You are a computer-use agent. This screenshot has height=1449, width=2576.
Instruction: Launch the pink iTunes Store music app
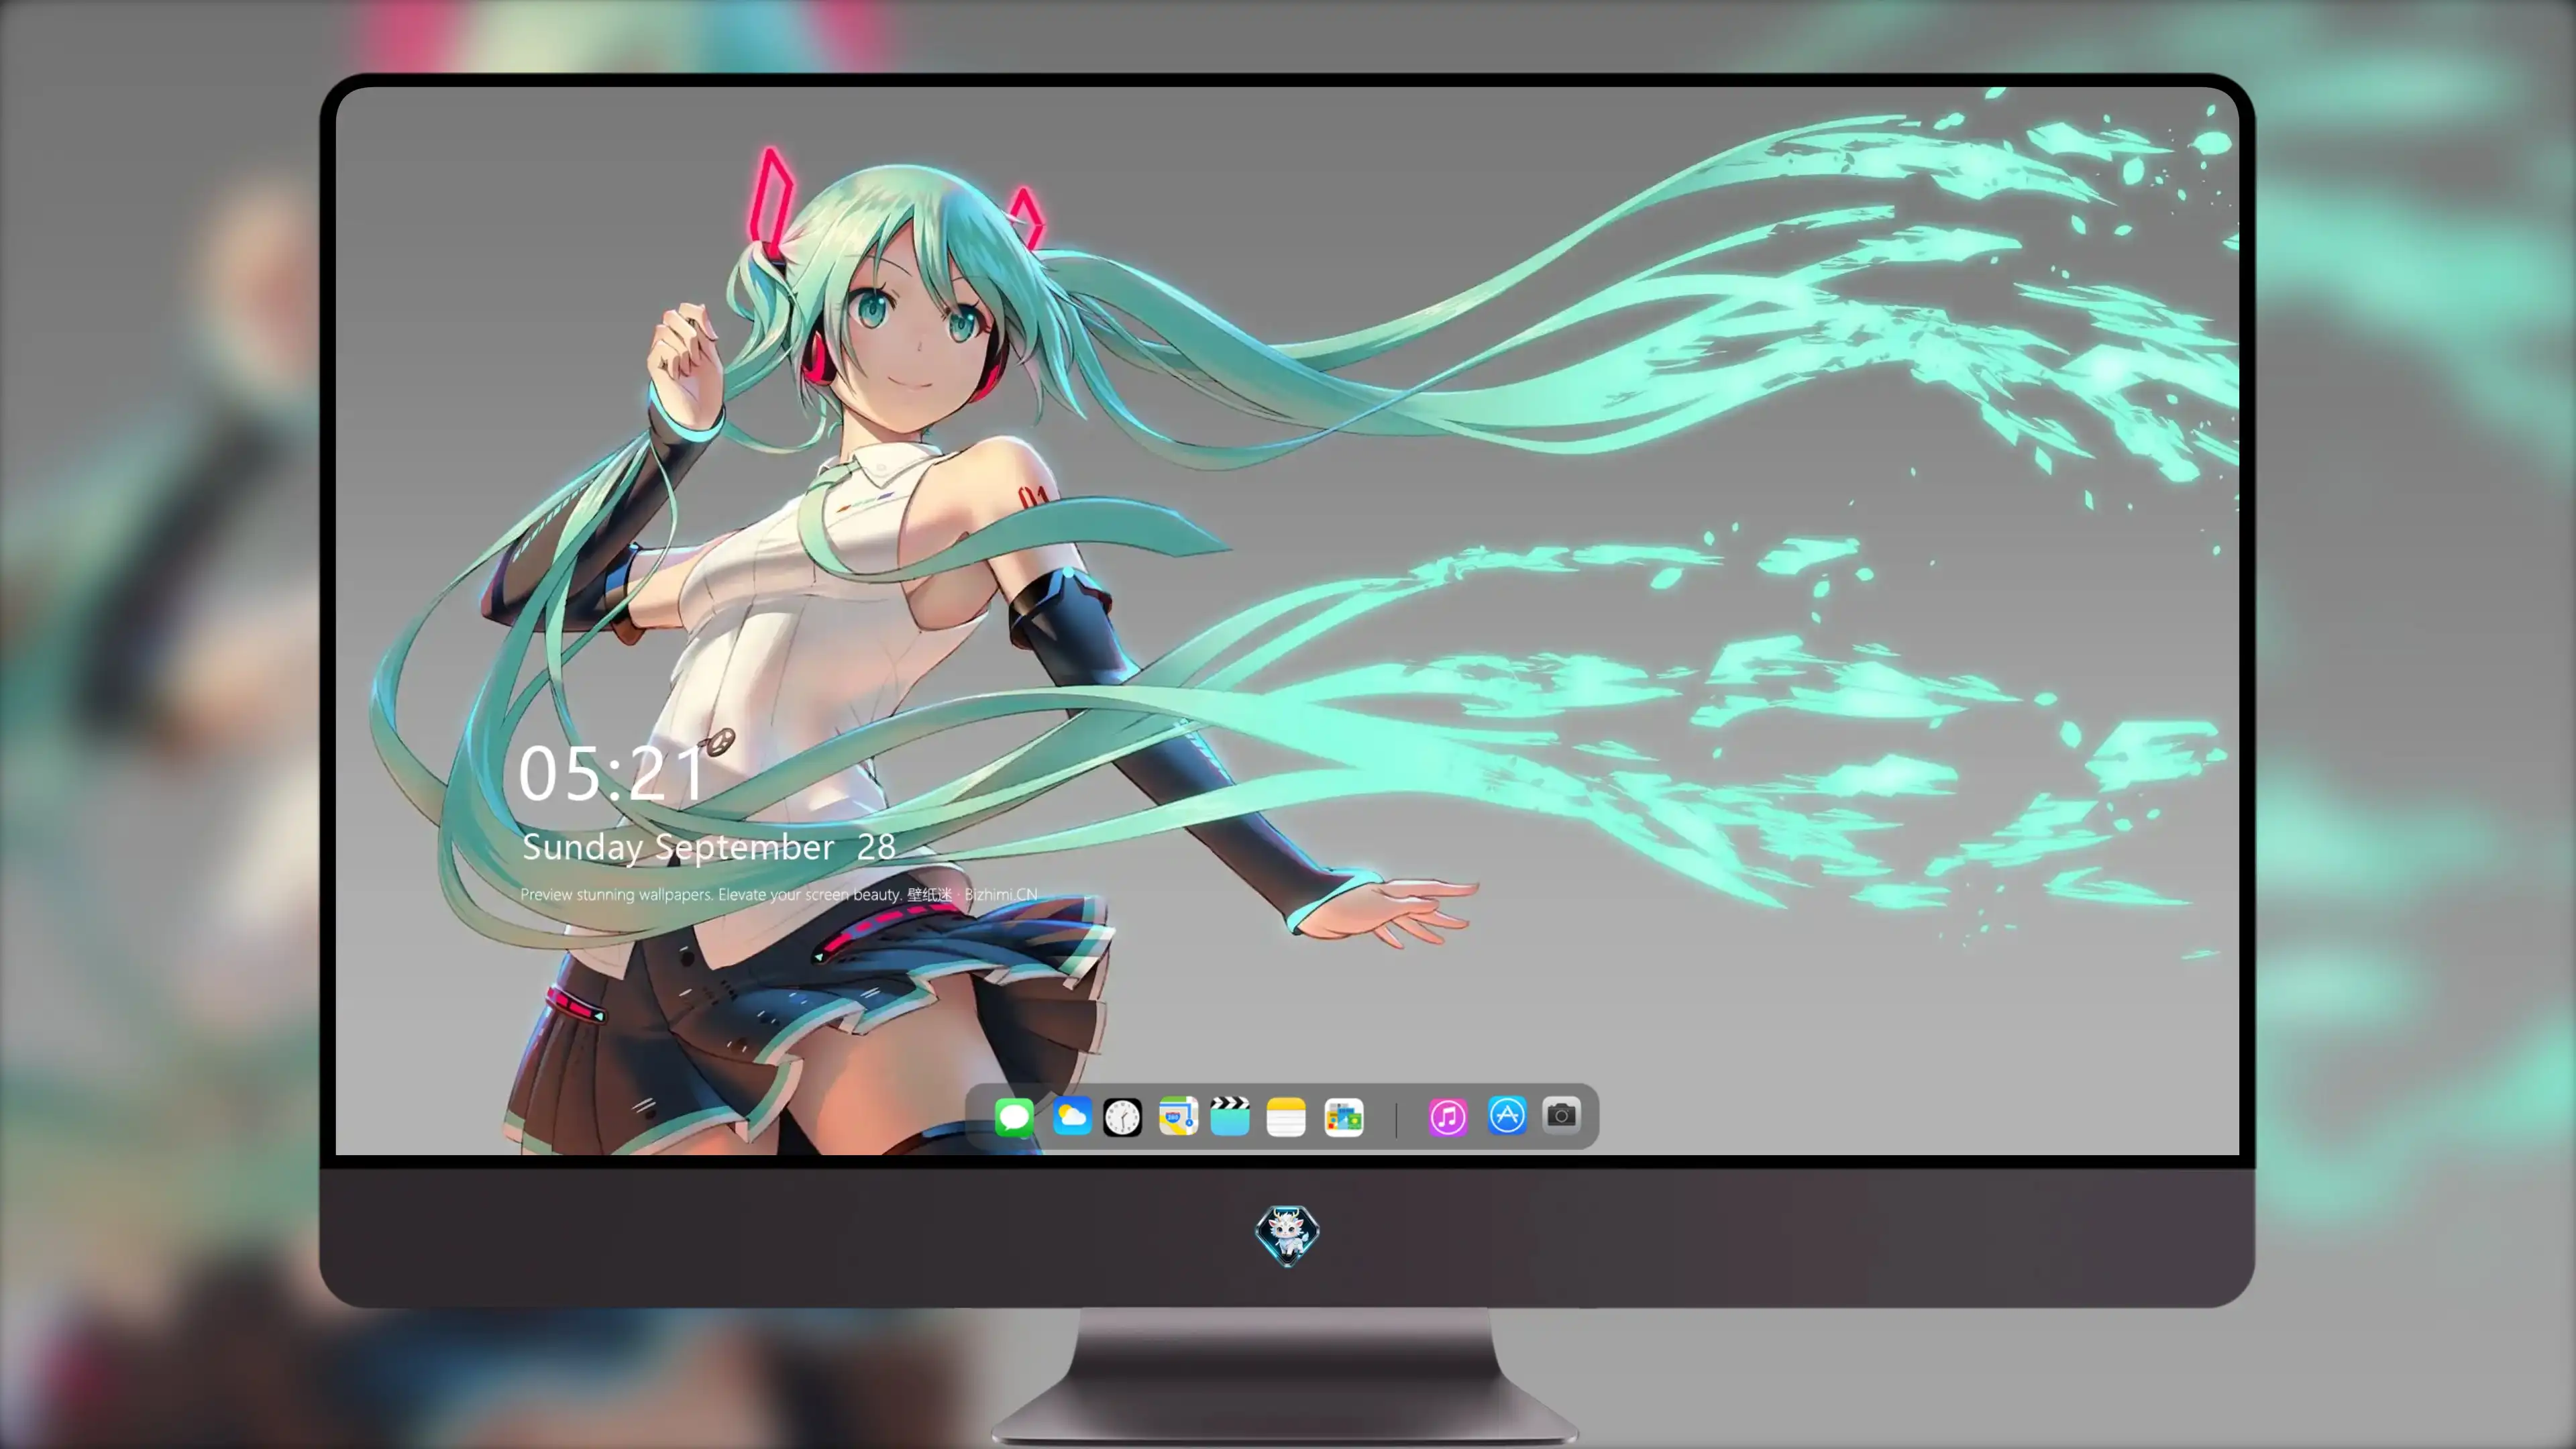tap(1448, 1116)
